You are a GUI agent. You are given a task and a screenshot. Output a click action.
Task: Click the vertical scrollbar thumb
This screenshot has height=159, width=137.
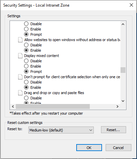pos(123,70)
